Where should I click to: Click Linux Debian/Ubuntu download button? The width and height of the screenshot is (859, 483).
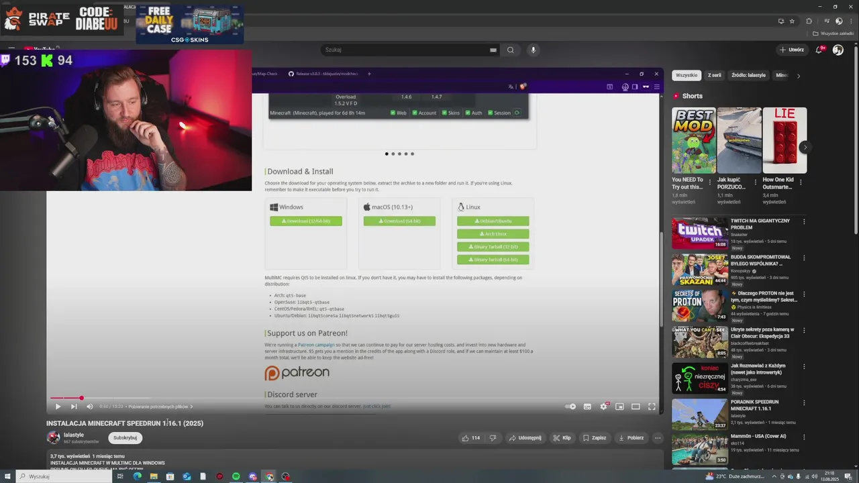click(x=493, y=221)
